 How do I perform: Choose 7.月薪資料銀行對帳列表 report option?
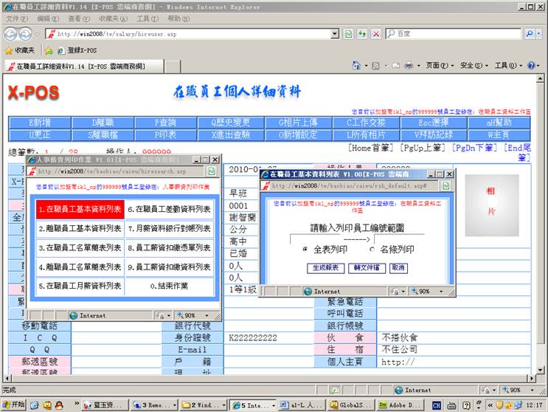[170, 228]
